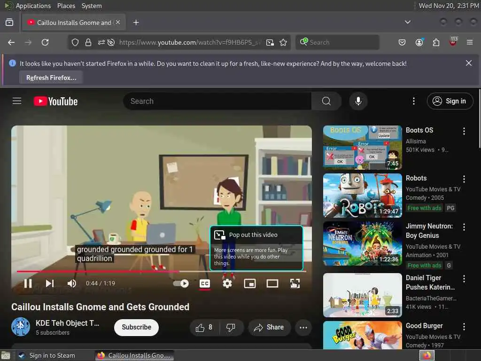Open a new Firefox tab

pyautogui.click(x=136, y=23)
